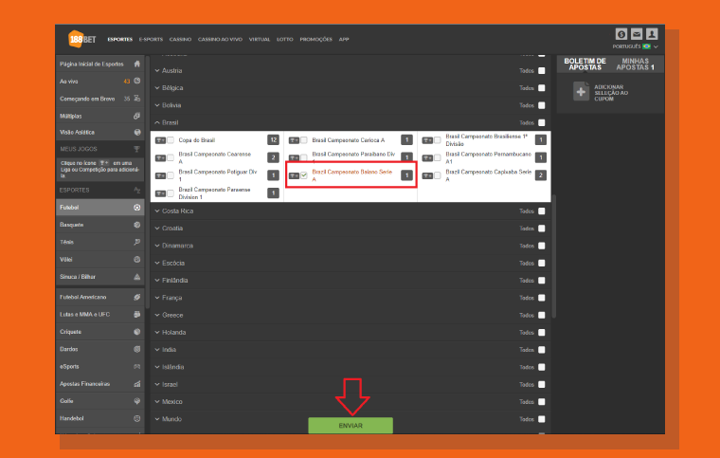Switch to the Minhas Apostas tab
The width and height of the screenshot is (720, 458).
click(x=635, y=64)
